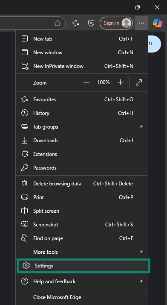The image size is (167, 305).
Task: Expand the Tab groups submenu
Action: click(x=82, y=126)
